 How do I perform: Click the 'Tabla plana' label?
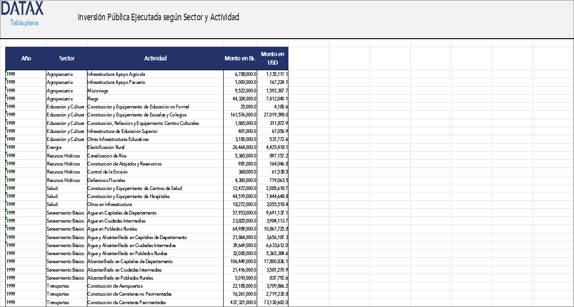pyautogui.click(x=25, y=23)
